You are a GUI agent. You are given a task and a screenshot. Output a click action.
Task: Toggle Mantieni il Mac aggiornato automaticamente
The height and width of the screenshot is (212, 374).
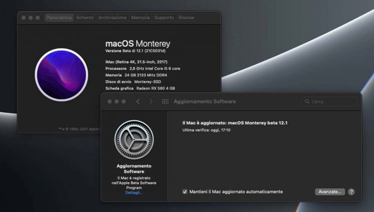185,191
